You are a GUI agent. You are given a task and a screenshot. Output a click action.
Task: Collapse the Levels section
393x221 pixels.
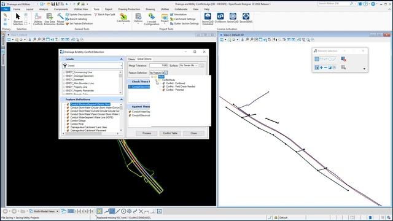[122, 59]
